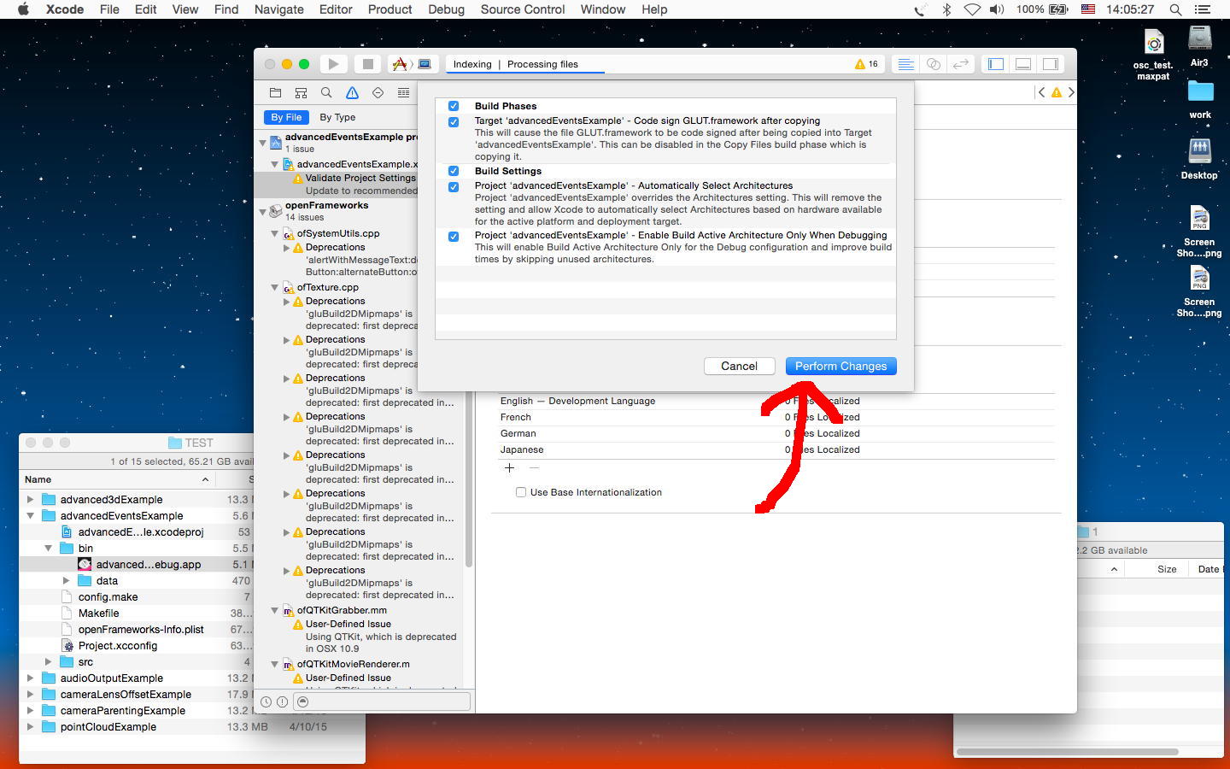Run the project with the Play button
This screenshot has width=1230, height=769.
point(333,64)
